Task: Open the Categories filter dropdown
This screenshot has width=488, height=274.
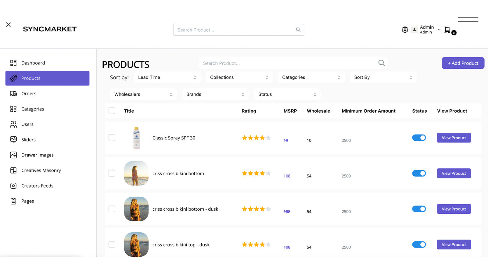Action: click(311, 77)
